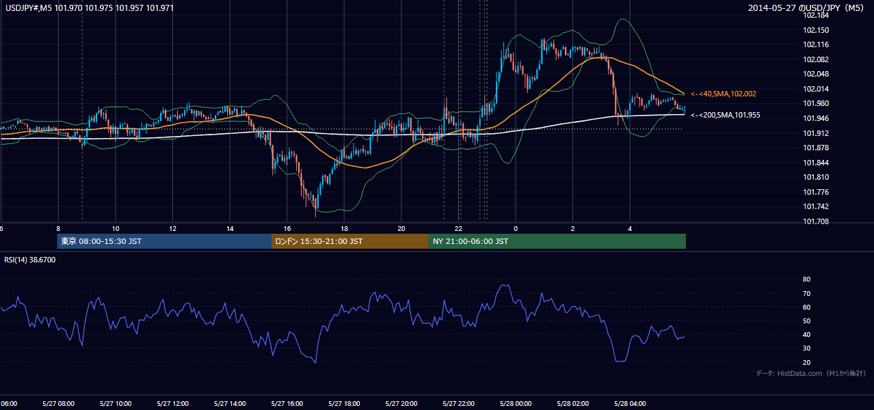The image size is (874, 410).
Task: Click price axis label 101.946
Action: [x=817, y=118]
